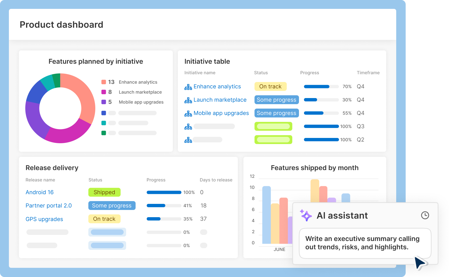Click Some progress status for Partner portal 2.0
The image size is (449, 277).
[x=112, y=206]
